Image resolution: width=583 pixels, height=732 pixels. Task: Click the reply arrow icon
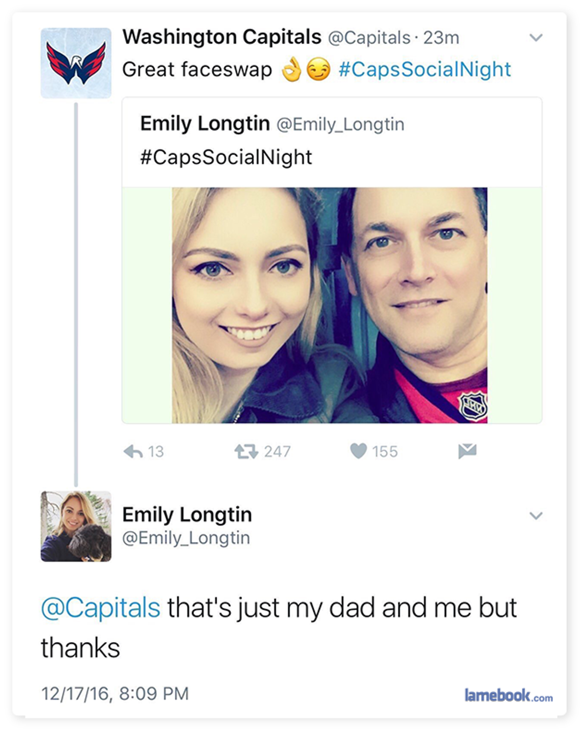tap(133, 452)
